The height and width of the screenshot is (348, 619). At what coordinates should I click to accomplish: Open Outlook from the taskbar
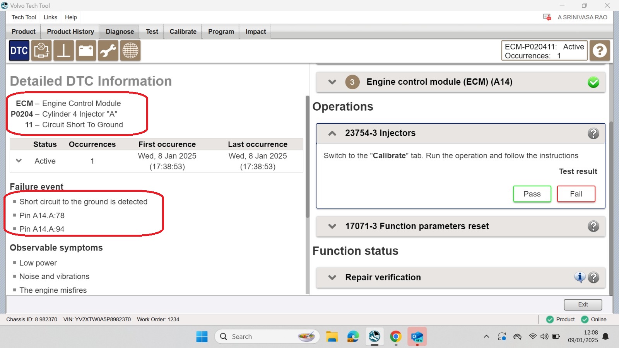click(x=417, y=337)
